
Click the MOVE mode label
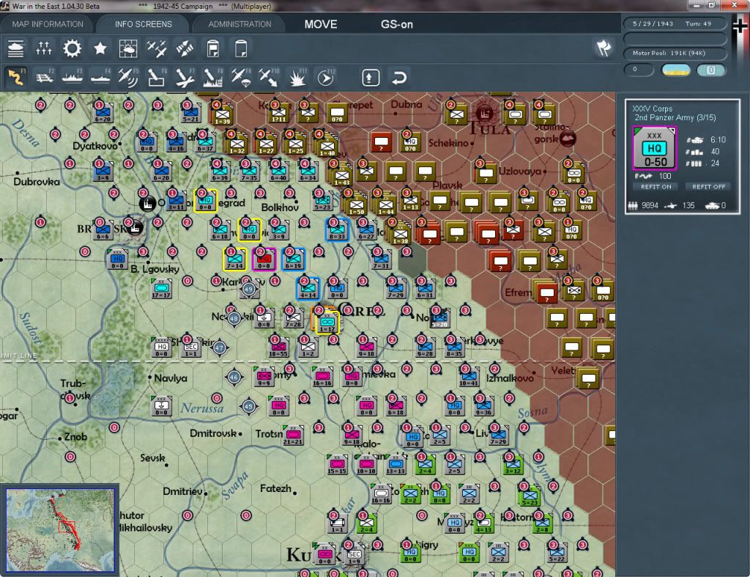(321, 24)
